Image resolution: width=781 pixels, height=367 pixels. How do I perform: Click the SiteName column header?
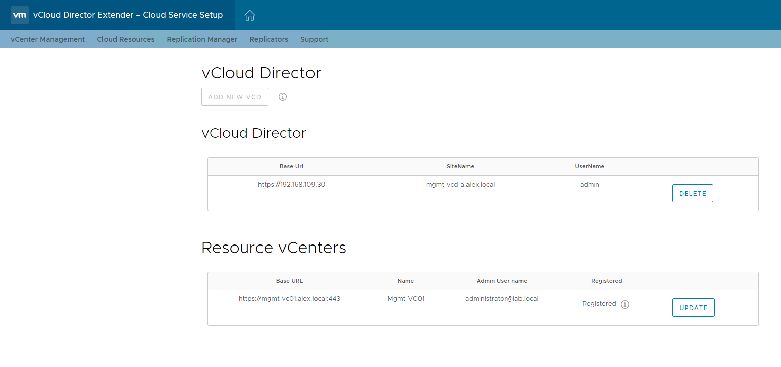pyautogui.click(x=460, y=166)
